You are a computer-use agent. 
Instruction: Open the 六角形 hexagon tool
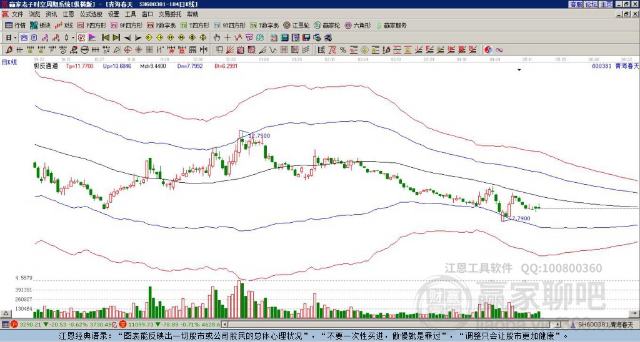357,25
